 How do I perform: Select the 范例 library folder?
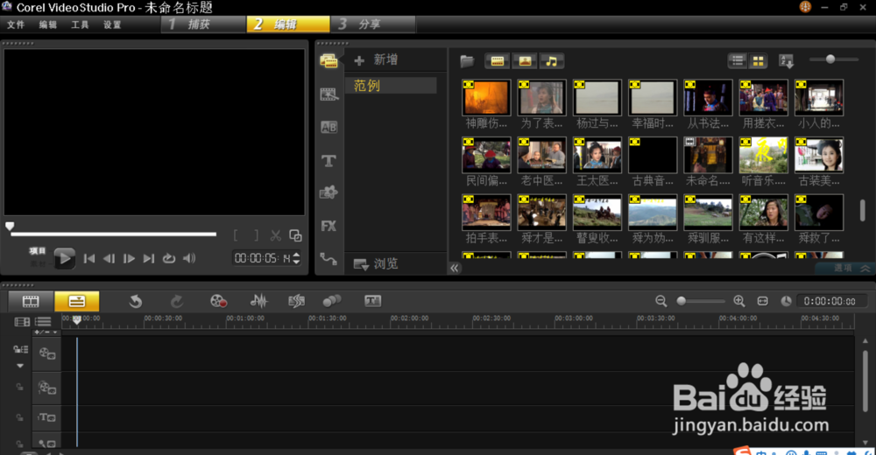click(391, 86)
